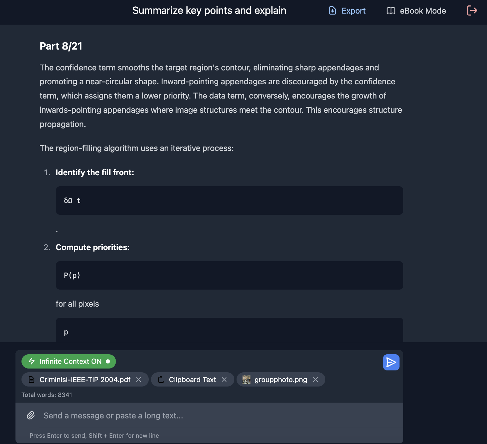Click the Clipboard Text chip label
Image resolution: width=487 pixels, height=444 pixels.
[x=192, y=380]
